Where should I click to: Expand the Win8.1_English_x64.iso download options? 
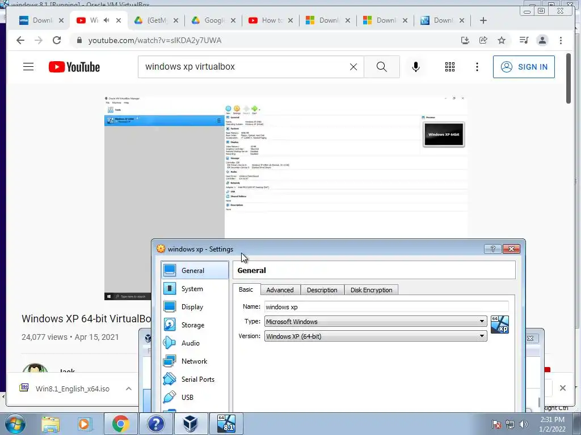[129, 389]
